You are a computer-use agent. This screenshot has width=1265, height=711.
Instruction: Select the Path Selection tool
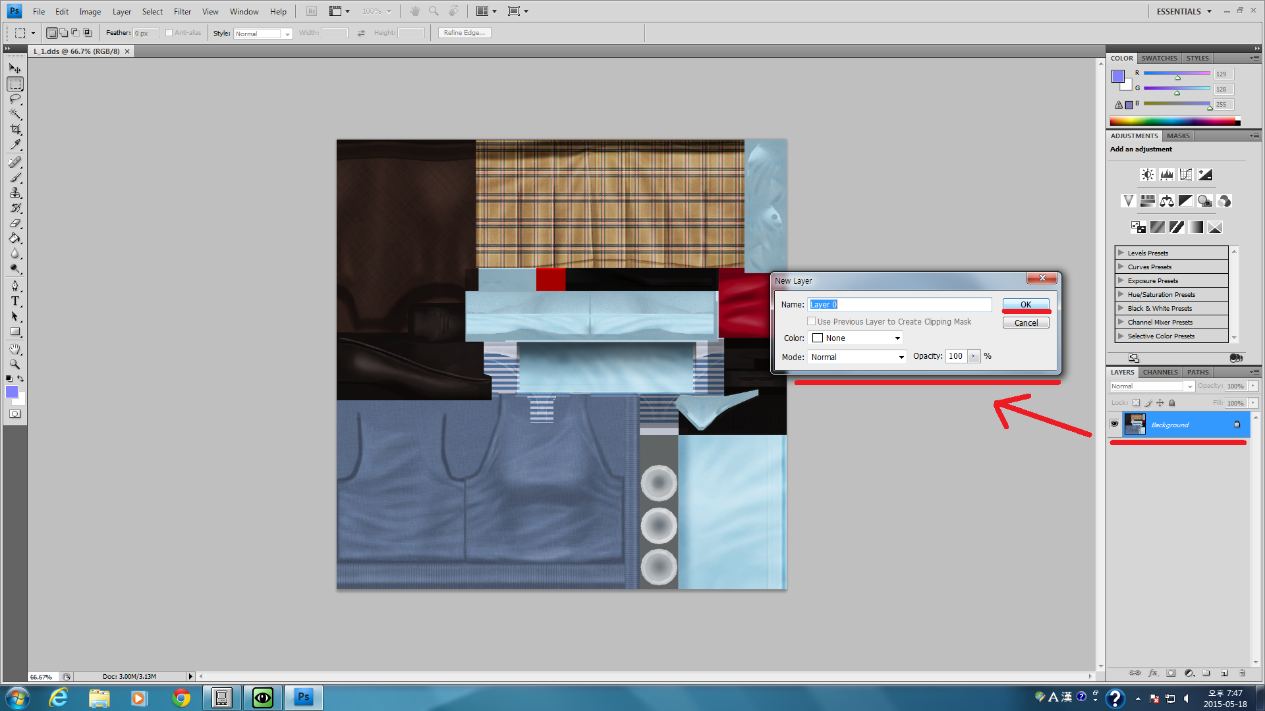[15, 317]
